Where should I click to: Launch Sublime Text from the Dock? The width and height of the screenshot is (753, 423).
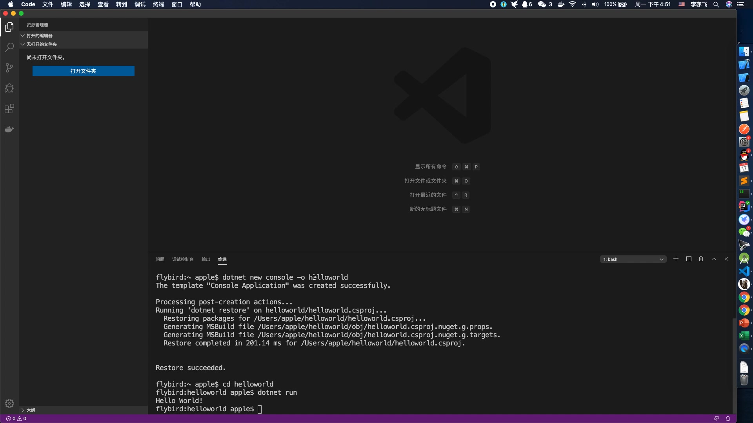point(744,181)
